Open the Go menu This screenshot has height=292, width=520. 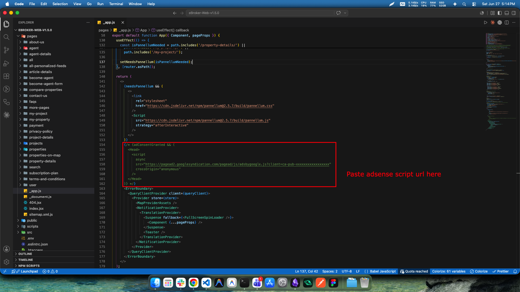[89, 4]
